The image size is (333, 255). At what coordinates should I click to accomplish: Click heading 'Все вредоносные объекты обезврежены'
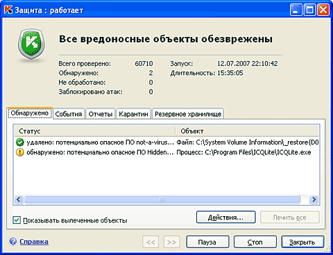166,39
